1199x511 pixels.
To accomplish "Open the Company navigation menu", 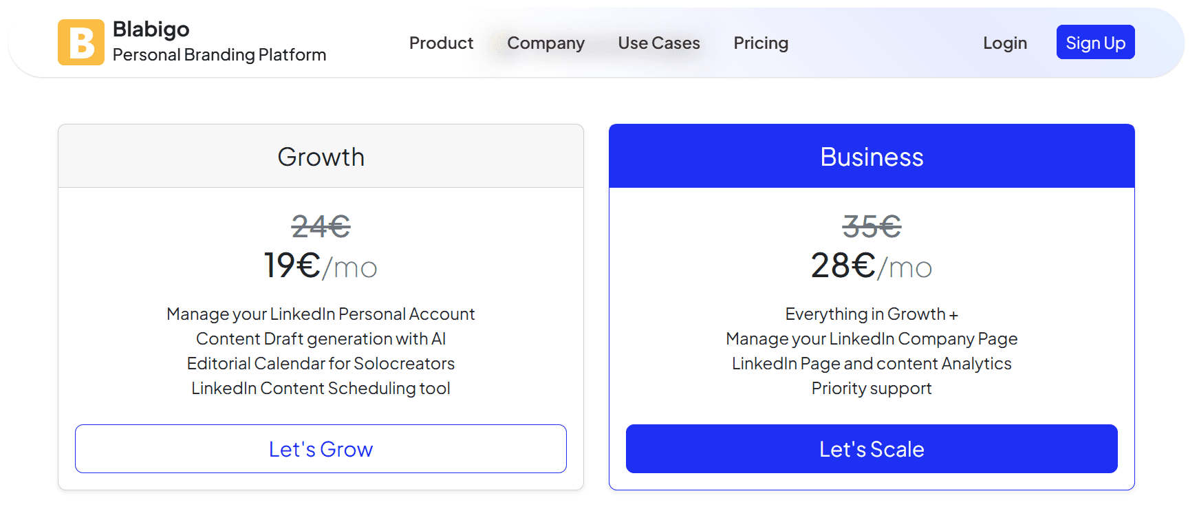I will pos(546,43).
